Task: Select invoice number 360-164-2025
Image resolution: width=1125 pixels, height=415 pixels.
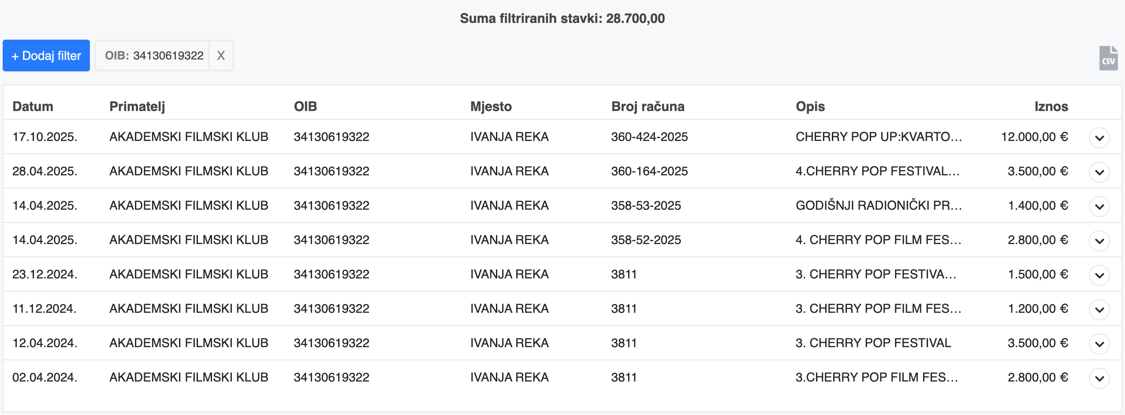Action: (x=649, y=171)
